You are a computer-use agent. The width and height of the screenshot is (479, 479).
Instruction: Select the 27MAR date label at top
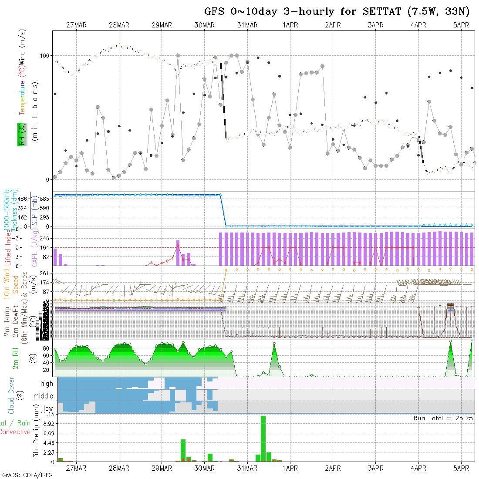pyautogui.click(x=76, y=25)
